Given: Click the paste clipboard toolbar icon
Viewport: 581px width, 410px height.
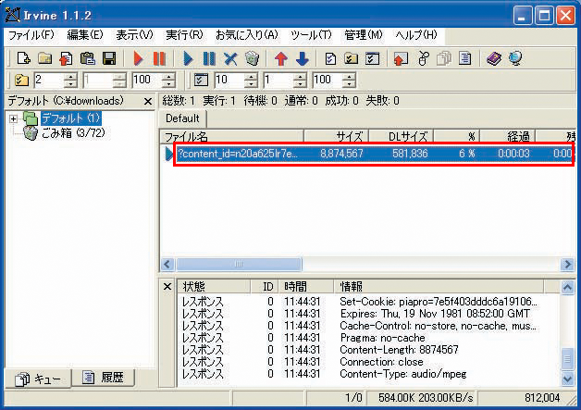Looking at the screenshot, I should click(88, 58).
